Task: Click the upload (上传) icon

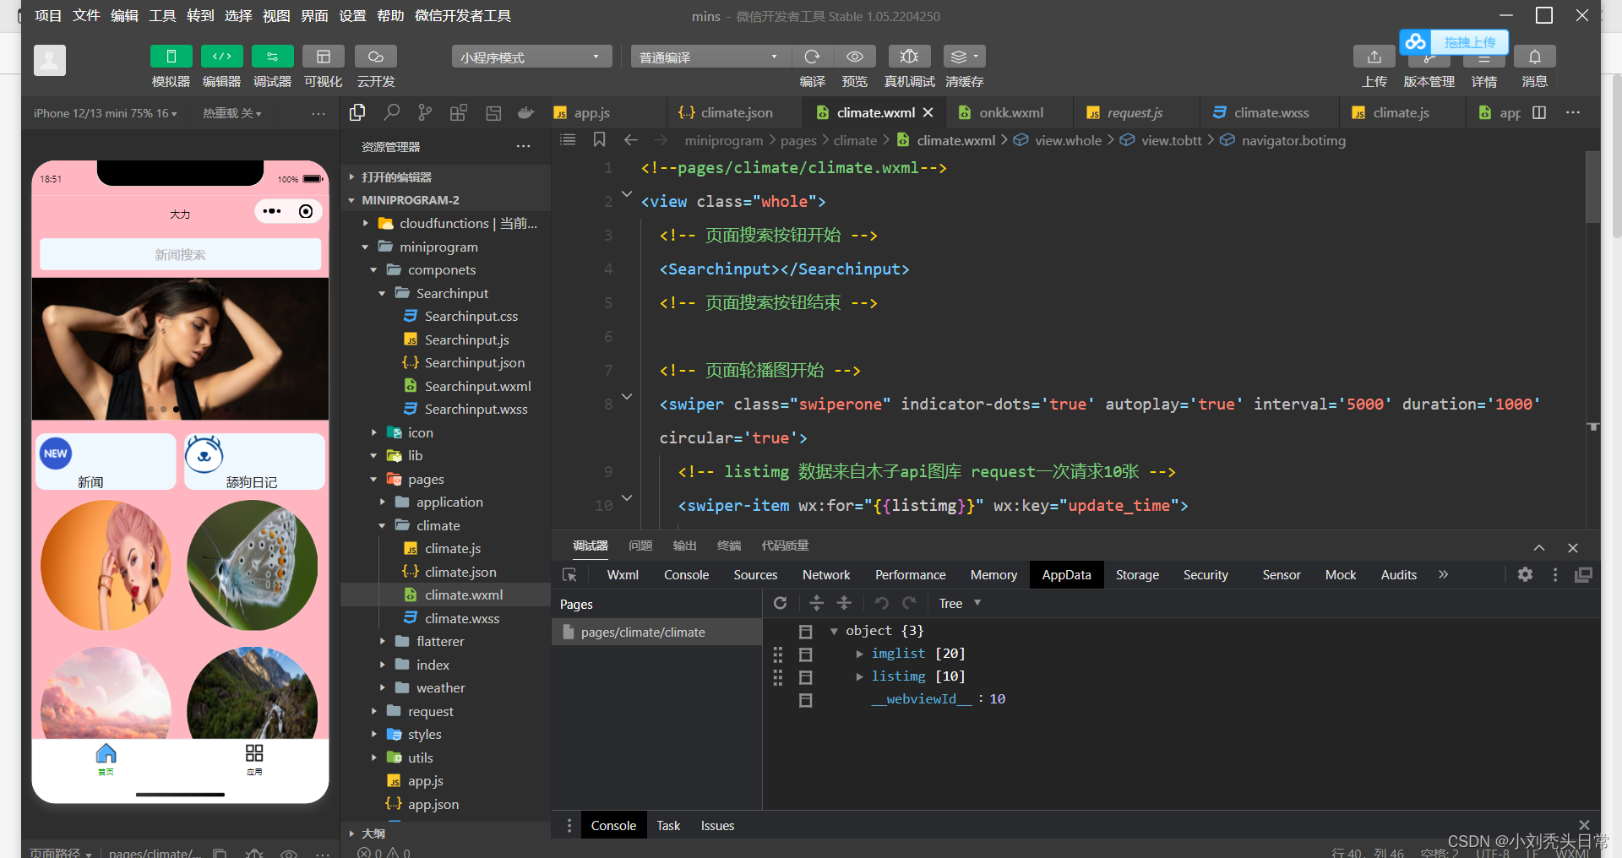Action: click(1374, 57)
